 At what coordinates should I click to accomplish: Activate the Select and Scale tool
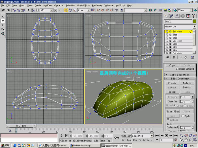75,10
